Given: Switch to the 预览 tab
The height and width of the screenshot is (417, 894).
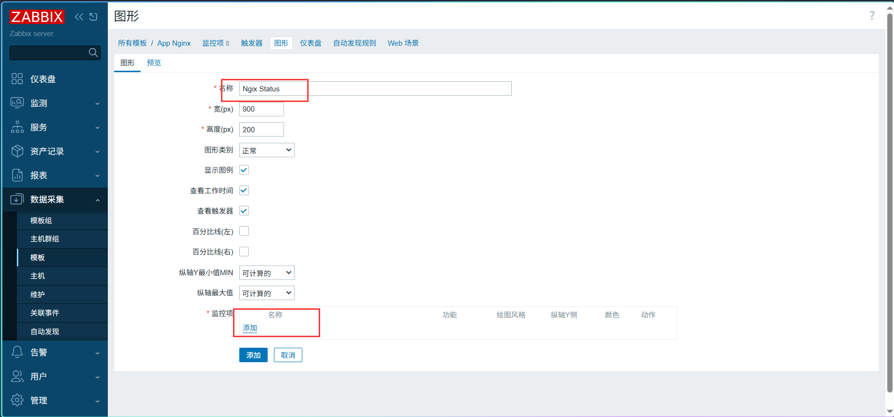Looking at the screenshot, I should coord(154,63).
